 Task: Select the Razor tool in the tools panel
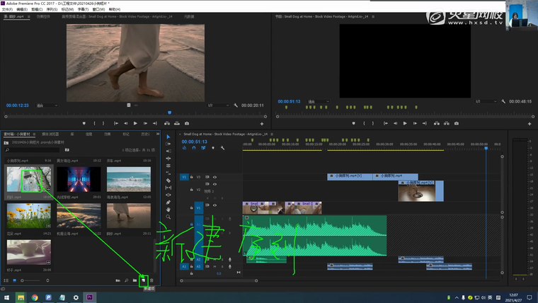click(x=168, y=180)
